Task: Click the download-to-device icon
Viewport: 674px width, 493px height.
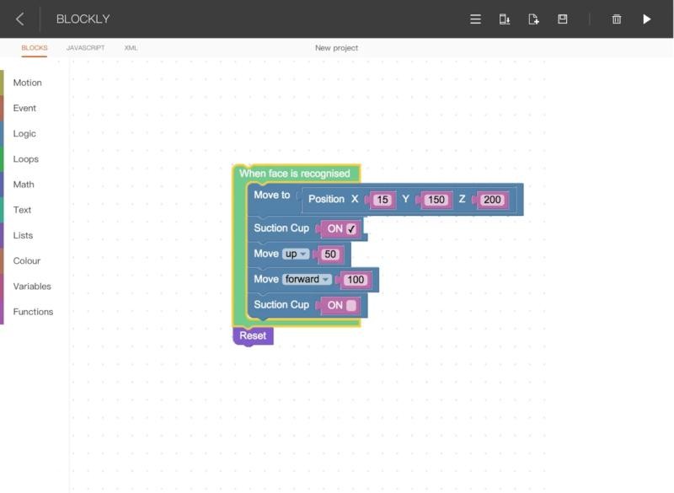Action: point(504,19)
